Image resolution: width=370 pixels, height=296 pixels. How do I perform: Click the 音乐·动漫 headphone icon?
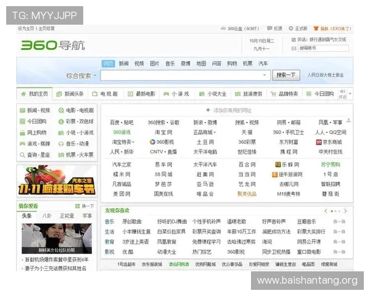point(61,144)
